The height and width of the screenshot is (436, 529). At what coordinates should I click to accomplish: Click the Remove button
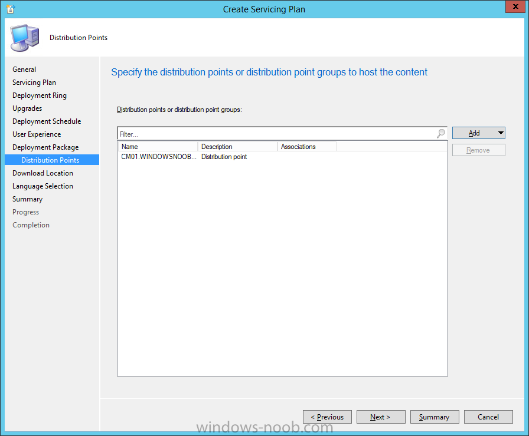point(478,150)
